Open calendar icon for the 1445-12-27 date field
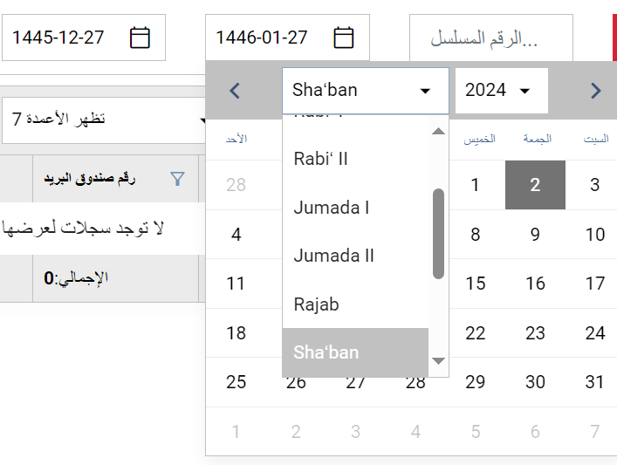 click(140, 38)
